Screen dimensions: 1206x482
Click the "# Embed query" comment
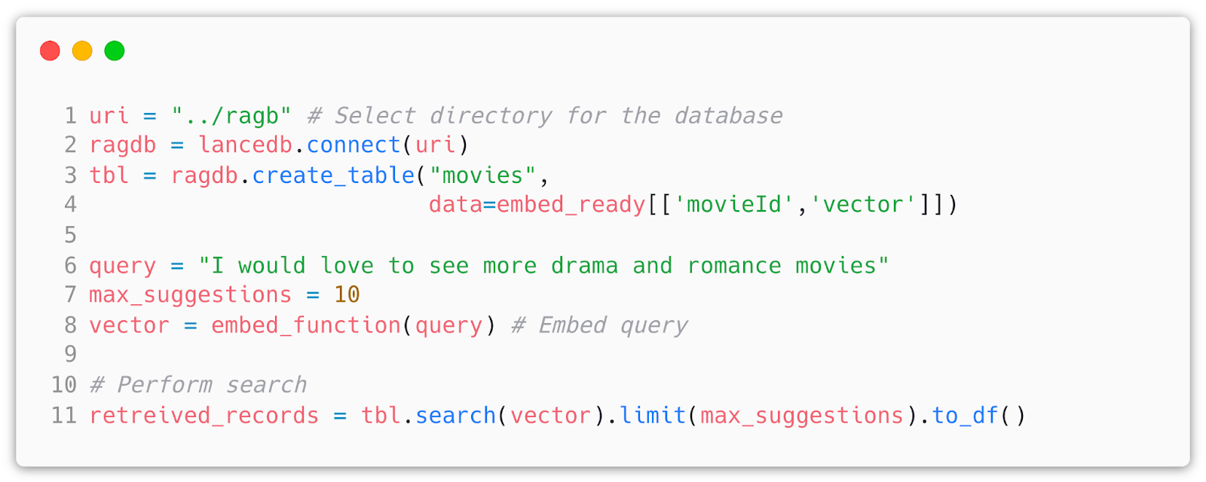point(599,325)
